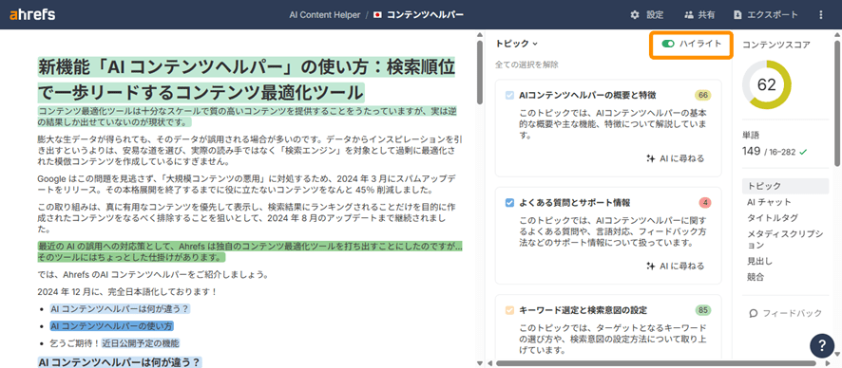Image resolution: width=842 pixels, height=368 pixels.
Task: Open the help question mark bubble
Action: 822,345
